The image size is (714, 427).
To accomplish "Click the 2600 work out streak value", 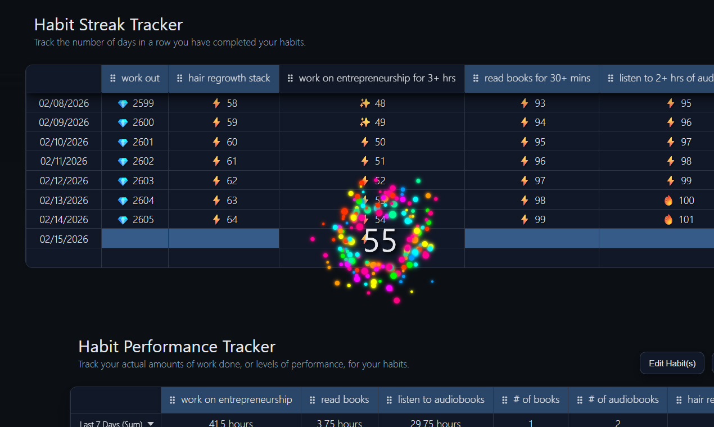I will coord(143,122).
